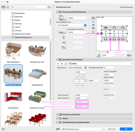Go to next Bürolayout settings page
This screenshot has width=135, height=132.
point(62,64)
